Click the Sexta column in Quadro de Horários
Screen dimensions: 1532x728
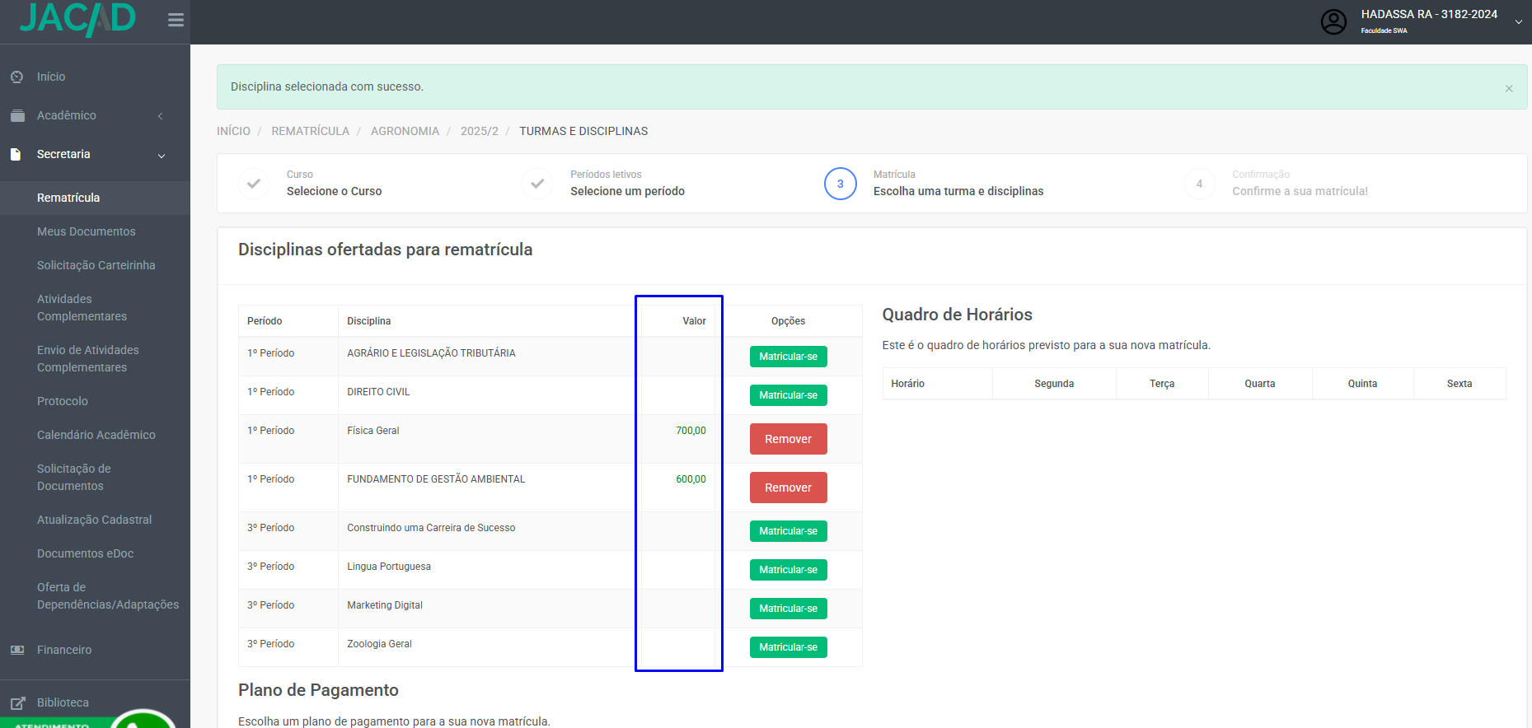[x=1459, y=384]
